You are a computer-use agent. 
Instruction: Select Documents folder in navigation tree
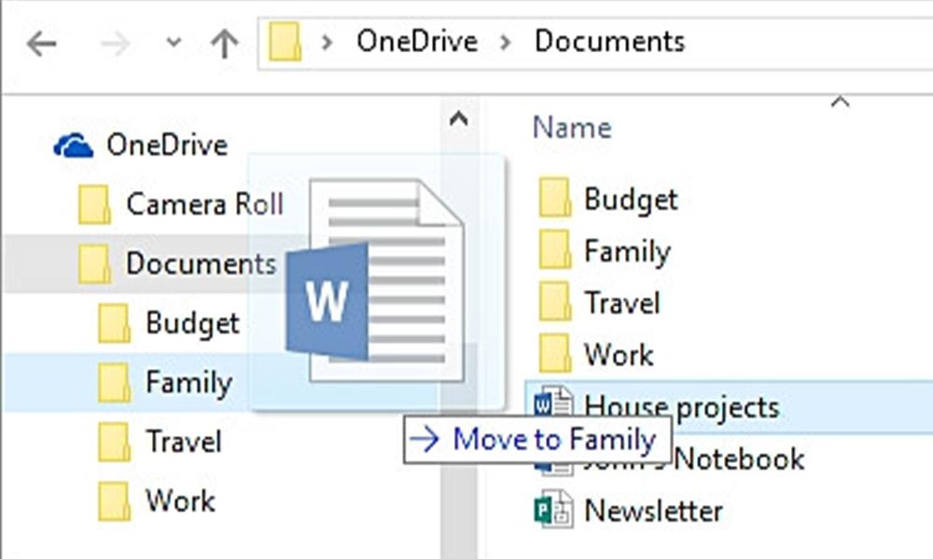200,264
